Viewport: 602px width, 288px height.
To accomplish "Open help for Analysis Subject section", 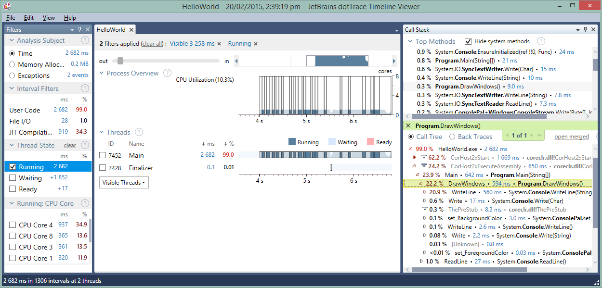I will (85, 41).
